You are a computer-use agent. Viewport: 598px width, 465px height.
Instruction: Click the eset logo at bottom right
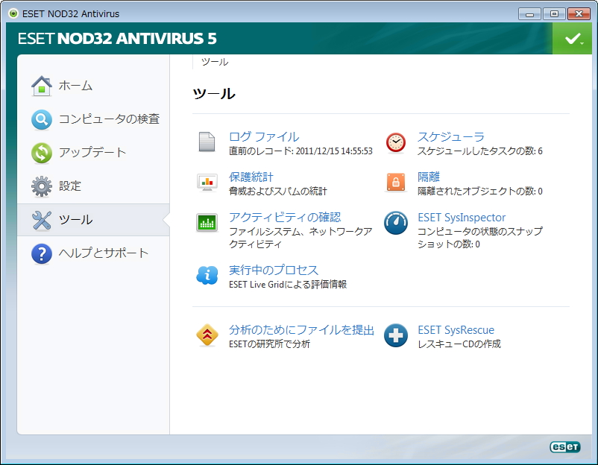565,447
